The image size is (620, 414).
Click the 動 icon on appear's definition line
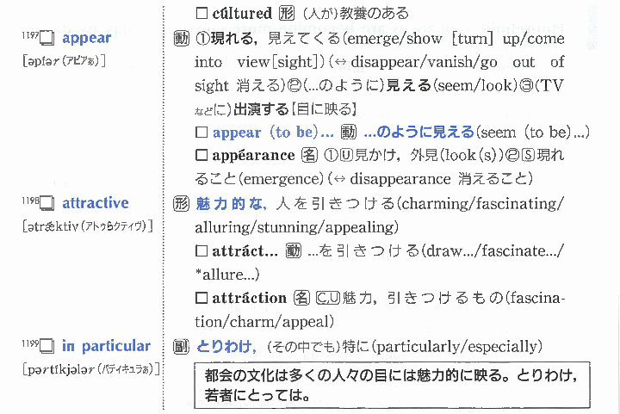pyautogui.click(x=181, y=40)
